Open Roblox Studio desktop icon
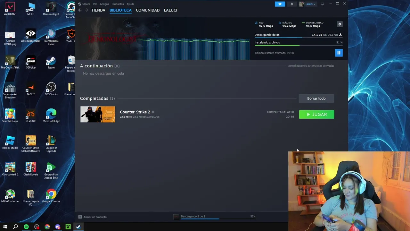Image resolution: width=410 pixels, height=231 pixels. pos(10,143)
